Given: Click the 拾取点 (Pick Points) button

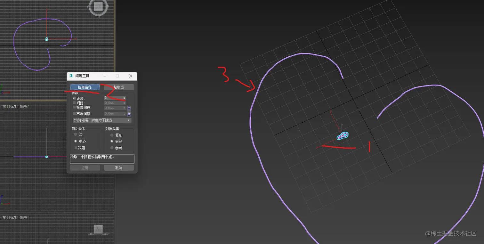Looking at the screenshot, I should click(x=119, y=87).
